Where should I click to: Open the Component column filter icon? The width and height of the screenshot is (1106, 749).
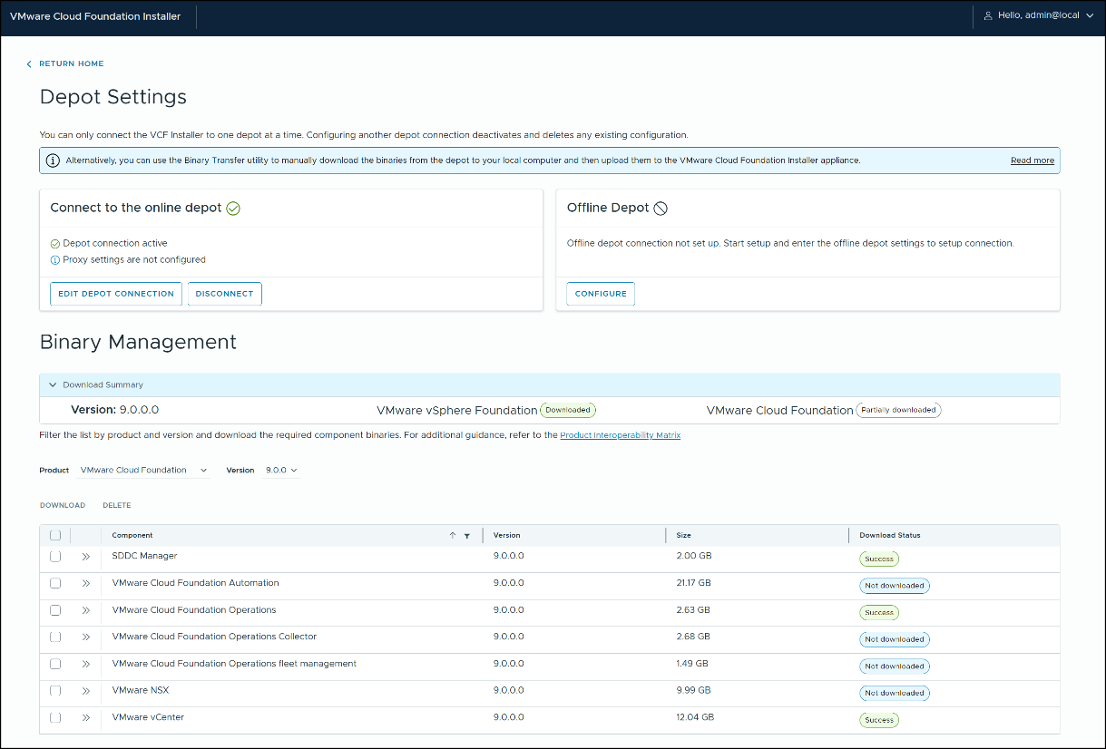[x=467, y=536]
